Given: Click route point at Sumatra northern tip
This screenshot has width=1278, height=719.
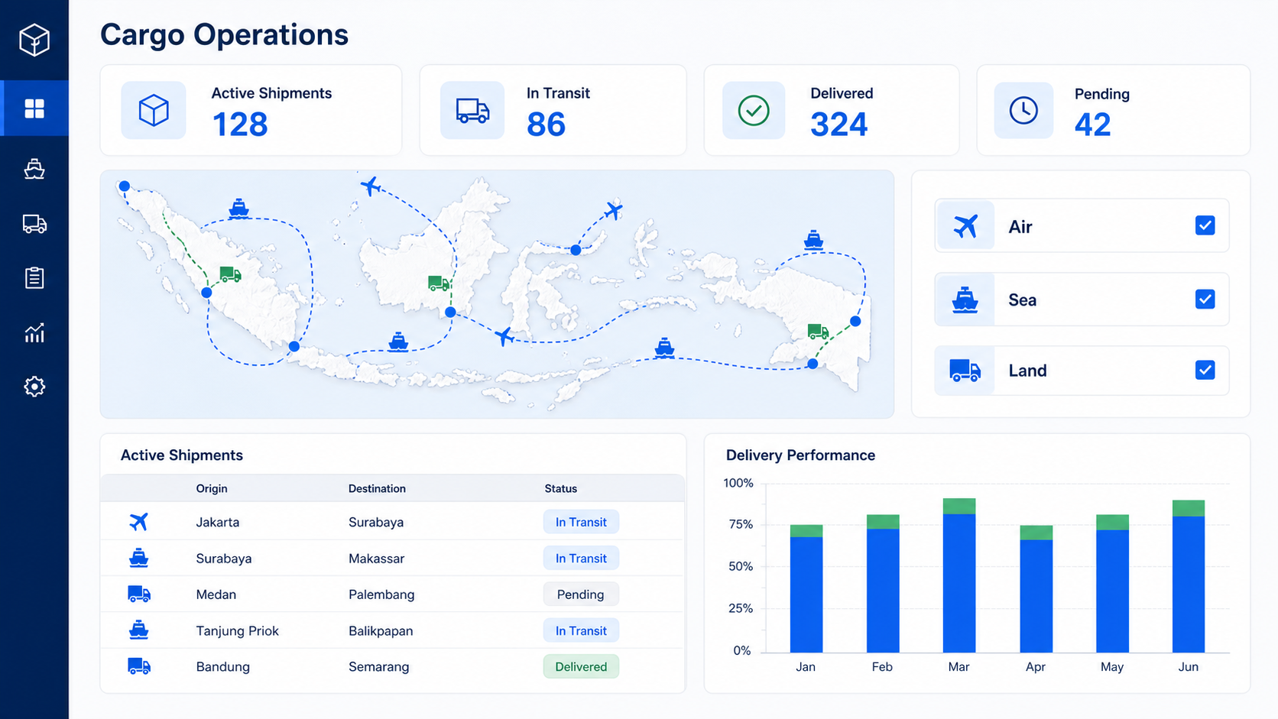Looking at the screenshot, I should [125, 186].
